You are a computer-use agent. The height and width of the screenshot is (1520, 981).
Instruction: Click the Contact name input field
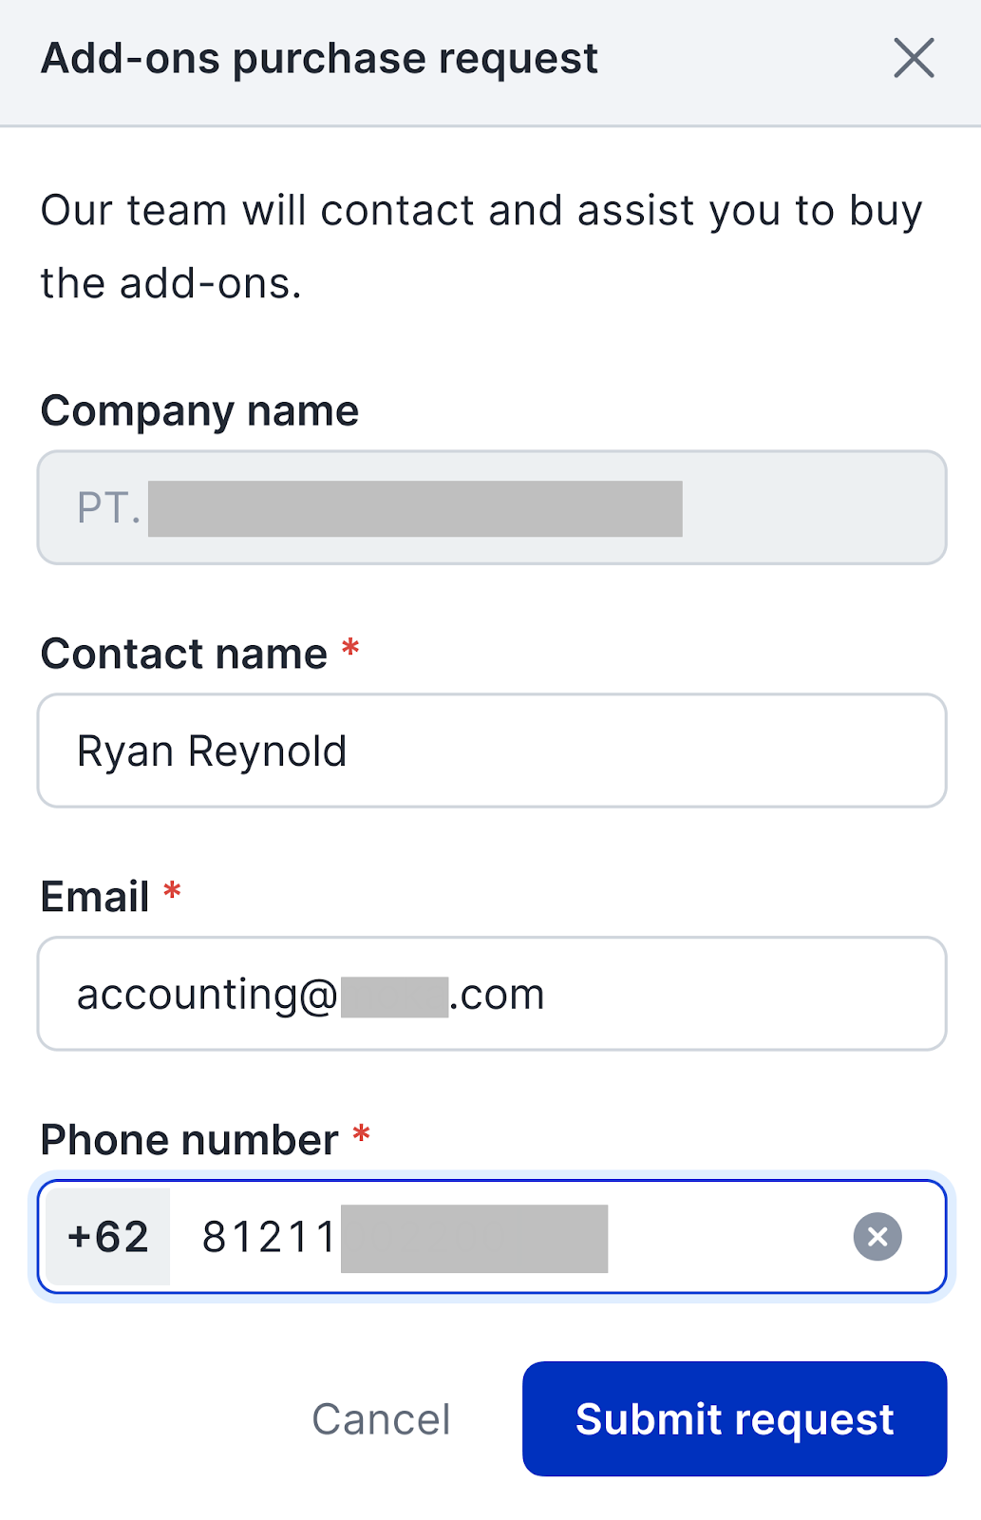tap(492, 750)
